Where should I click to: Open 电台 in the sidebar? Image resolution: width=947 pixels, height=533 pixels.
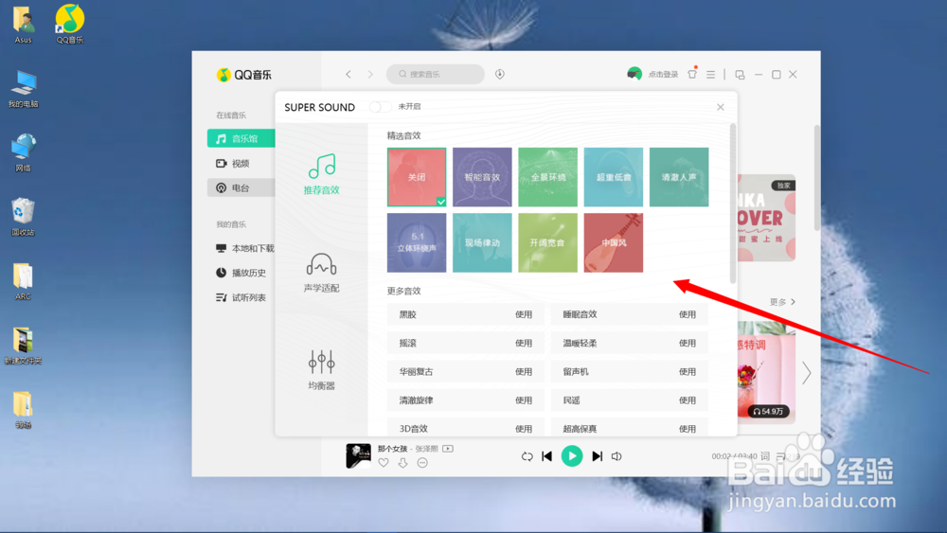click(241, 187)
